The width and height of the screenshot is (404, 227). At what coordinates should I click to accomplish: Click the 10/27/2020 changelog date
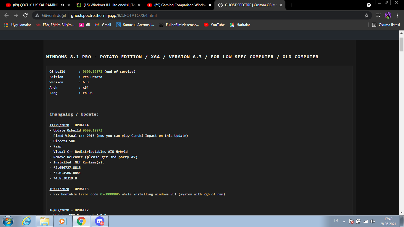coord(59,189)
